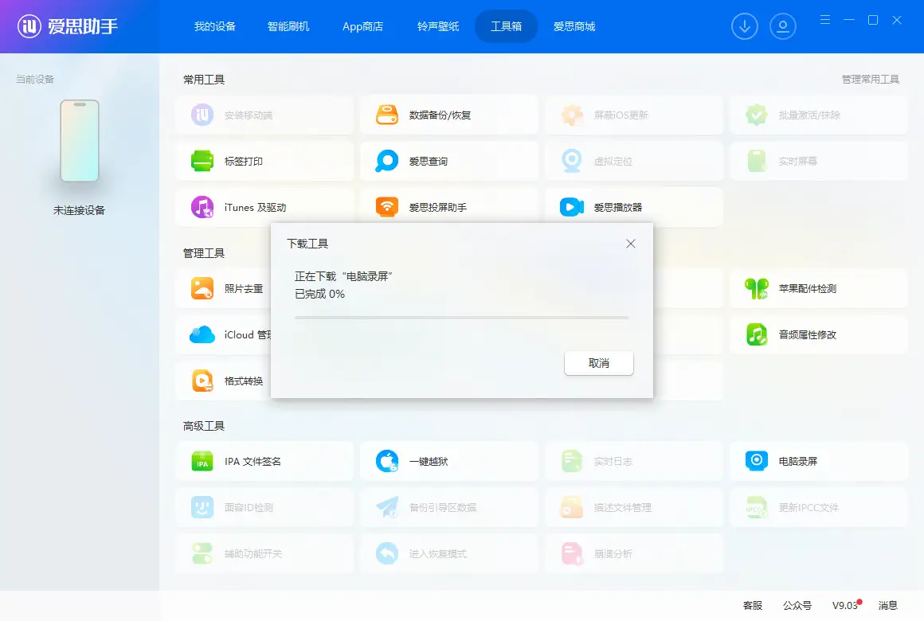Open the 数据备份/恢复 tool icon
Screen dimensions: 924x621
pyautogui.click(x=387, y=115)
